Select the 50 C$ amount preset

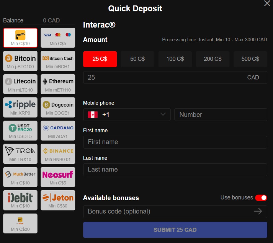coord(137,59)
